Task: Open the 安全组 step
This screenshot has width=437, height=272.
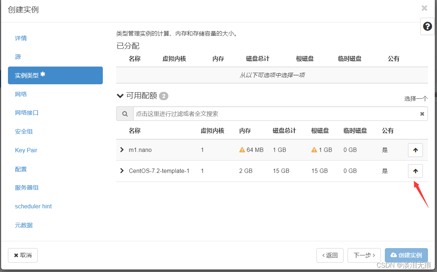Action: [24, 131]
